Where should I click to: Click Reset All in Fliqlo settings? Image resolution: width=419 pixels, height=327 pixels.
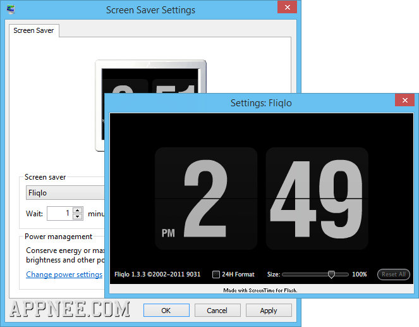[x=393, y=275]
